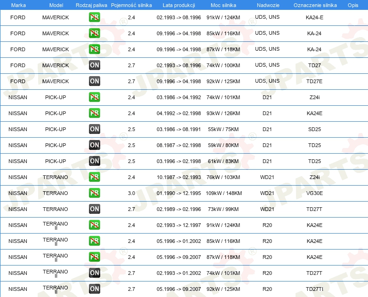Select engine code KA24-E
The width and height of the screenshot is (368, 297).
[x=314, y=17]
